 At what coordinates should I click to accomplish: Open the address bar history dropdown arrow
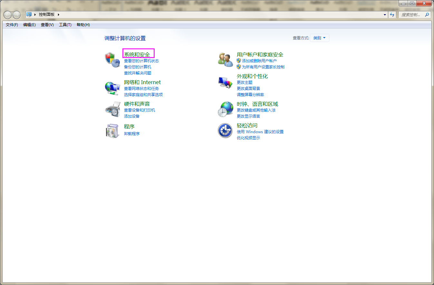point(385,14)
